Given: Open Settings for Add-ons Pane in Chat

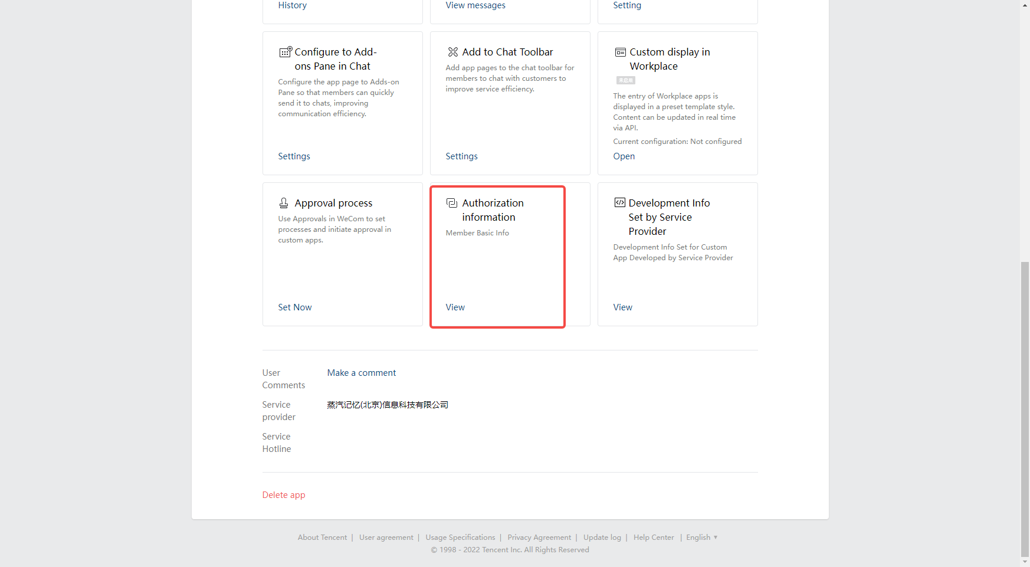Looking at the screenshot, I should tap(294, 156).
